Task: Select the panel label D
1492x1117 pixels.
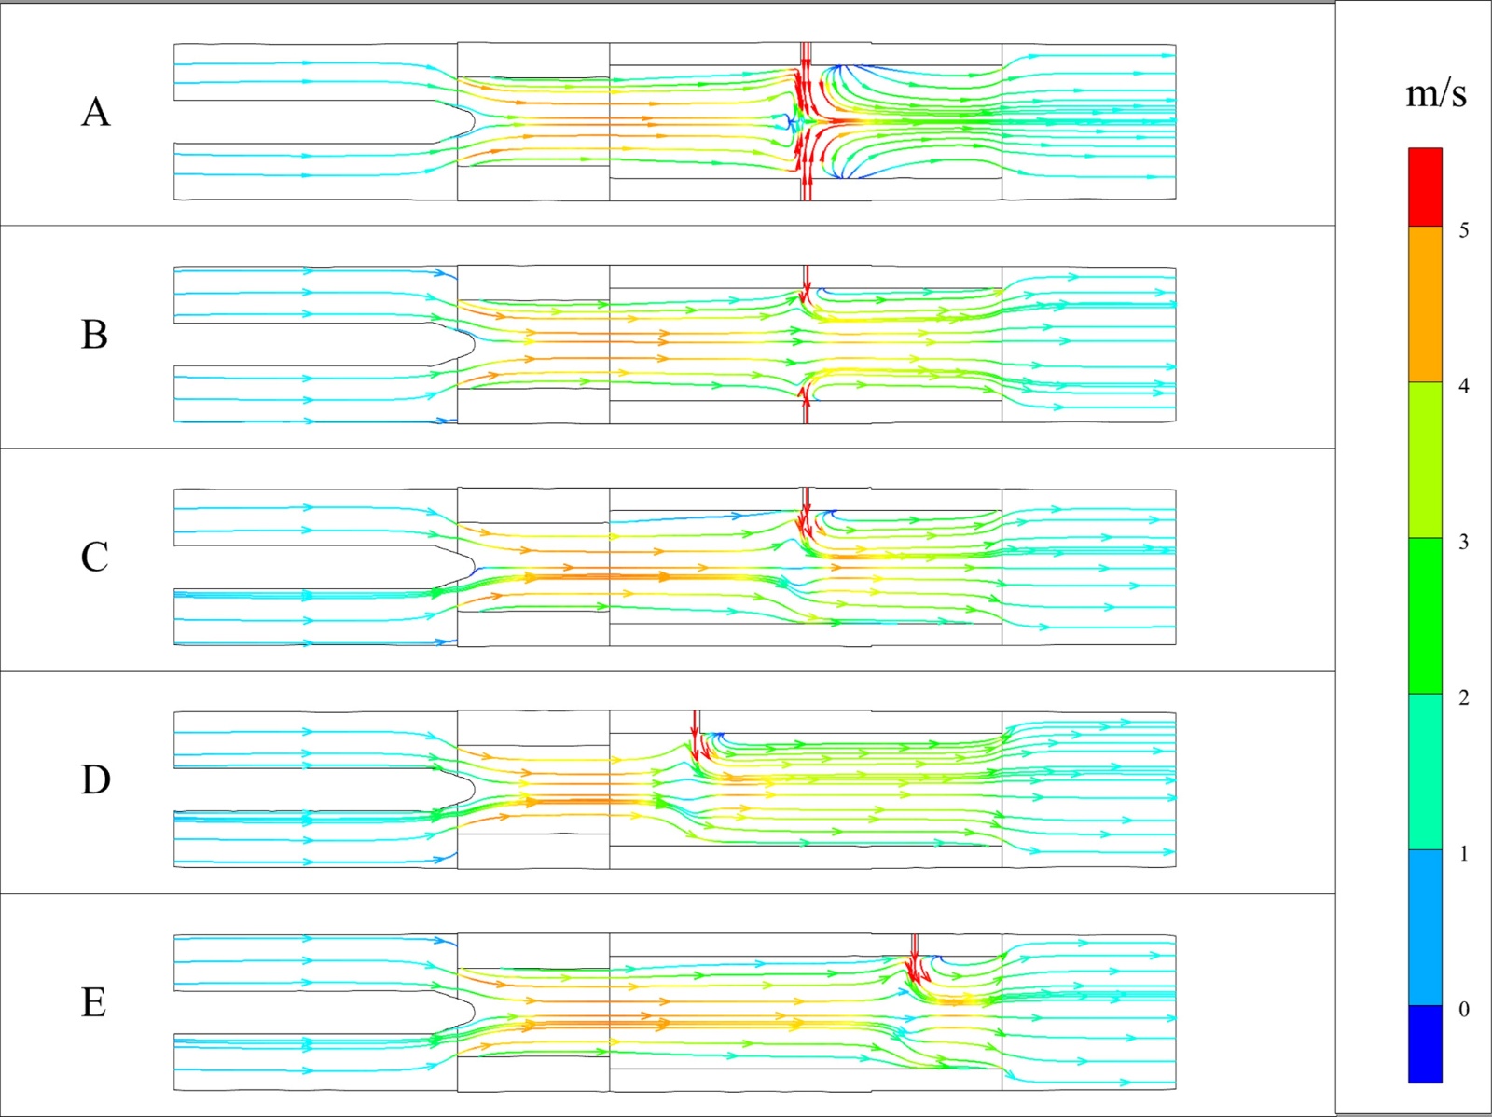Action: (95, 779)
